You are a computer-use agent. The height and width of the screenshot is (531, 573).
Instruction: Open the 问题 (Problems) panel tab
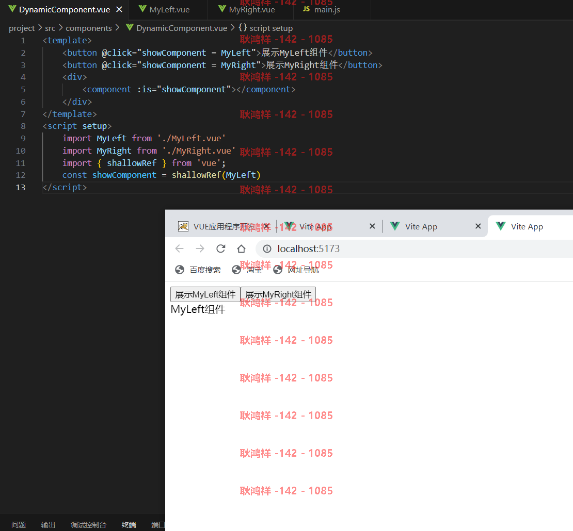19,525
